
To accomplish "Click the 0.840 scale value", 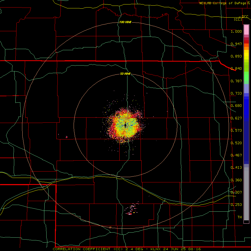I will click(x=236, y=69).
